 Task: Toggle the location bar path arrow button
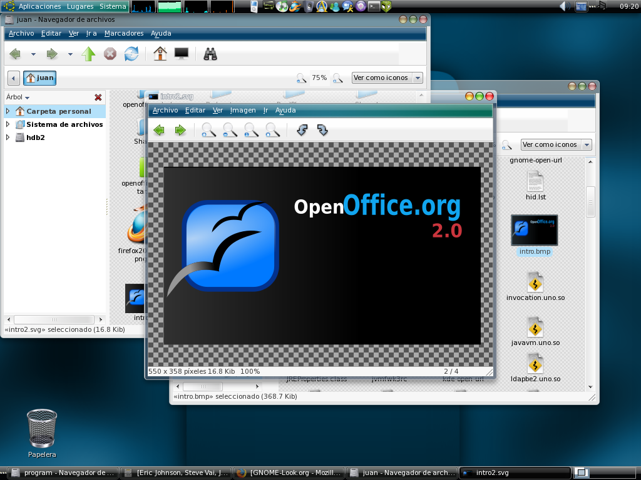pyautogui.click(x=14, y=78)
